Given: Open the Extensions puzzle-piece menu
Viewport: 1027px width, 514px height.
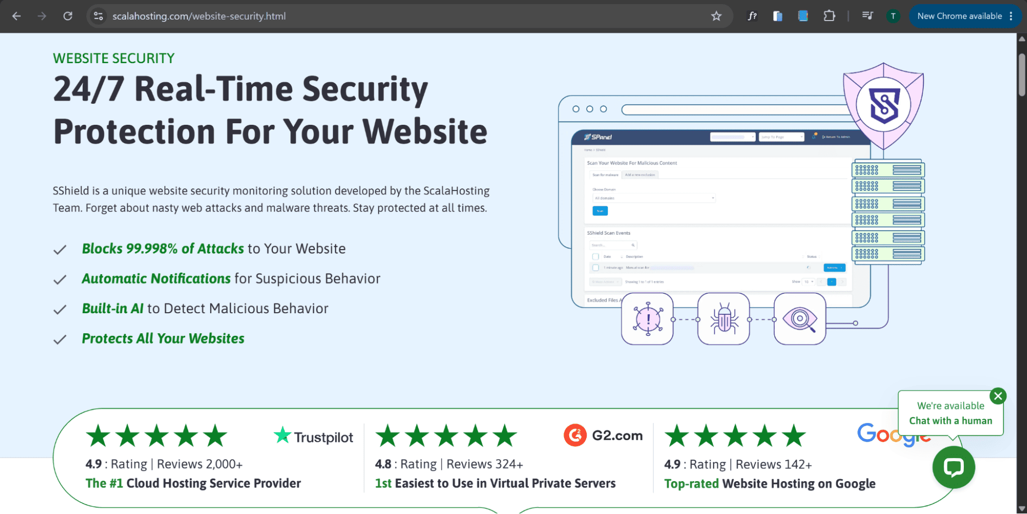Looking at the screenshot, I should point(829,16).
